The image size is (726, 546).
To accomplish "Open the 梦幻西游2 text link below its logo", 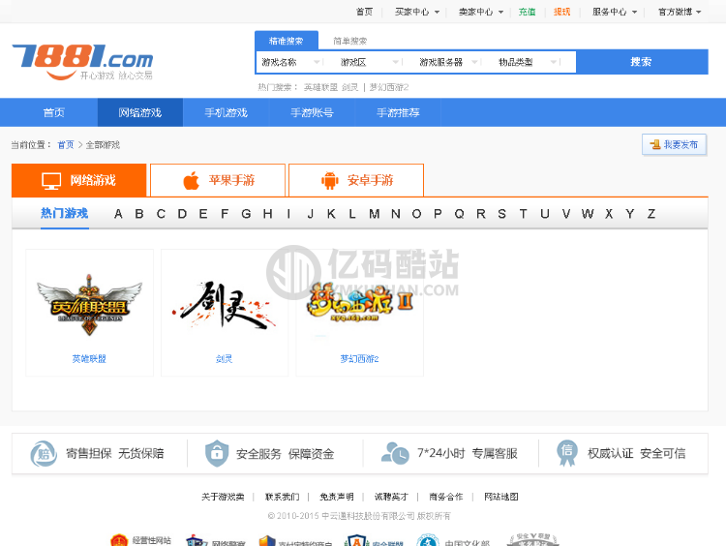I will [x=359, y=359].
